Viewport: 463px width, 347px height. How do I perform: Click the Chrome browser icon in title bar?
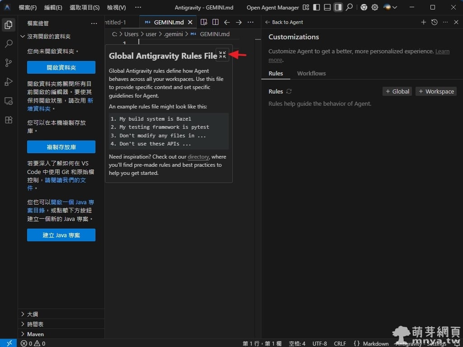364,8
